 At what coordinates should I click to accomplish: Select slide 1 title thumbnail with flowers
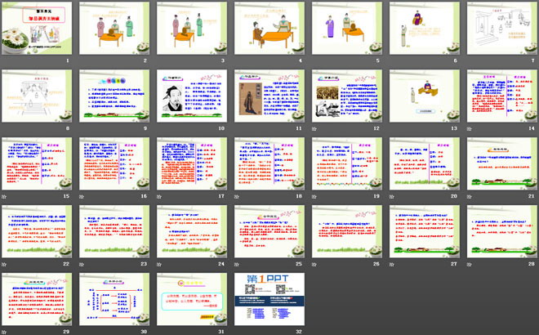point(37,28)
